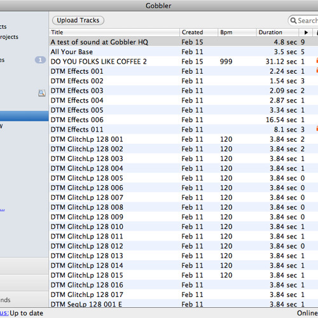Select track DTM GlitchLp 128 009
The height and width of the screenshot is (318, 318).
(183, 217)
